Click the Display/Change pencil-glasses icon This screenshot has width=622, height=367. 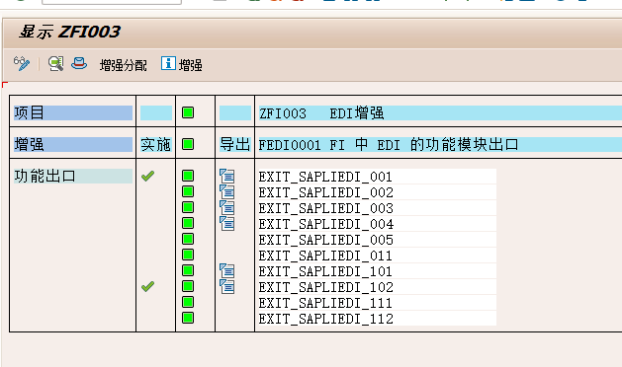click(x=22, y=64)
